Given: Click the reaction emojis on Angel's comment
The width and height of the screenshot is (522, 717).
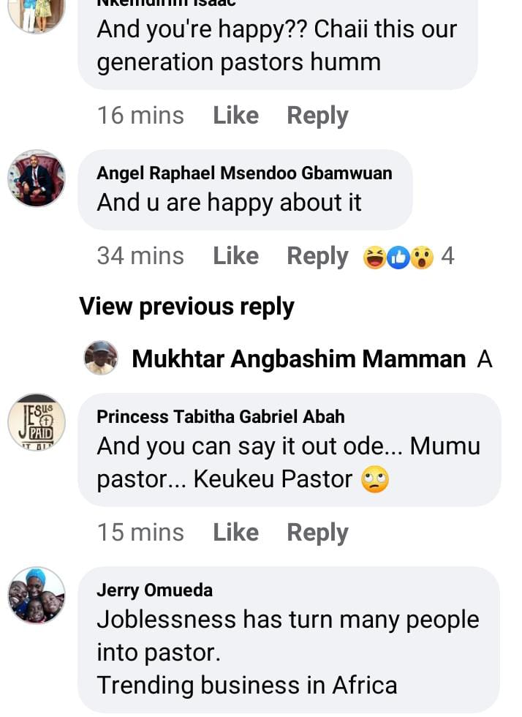Looking at the screenshot, I should click(x=398, y=257).
